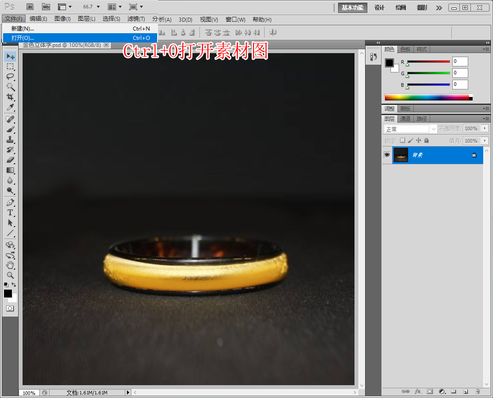Select the Eyedropper tool
Screen dimensions: 493x398
point(10,107)
